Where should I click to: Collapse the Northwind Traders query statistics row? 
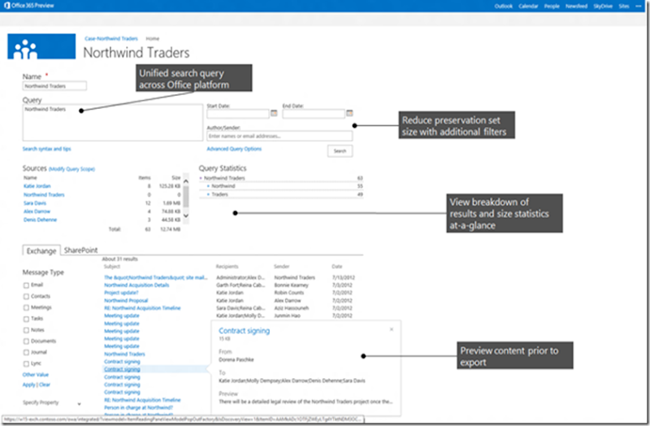tap(201, 178)
